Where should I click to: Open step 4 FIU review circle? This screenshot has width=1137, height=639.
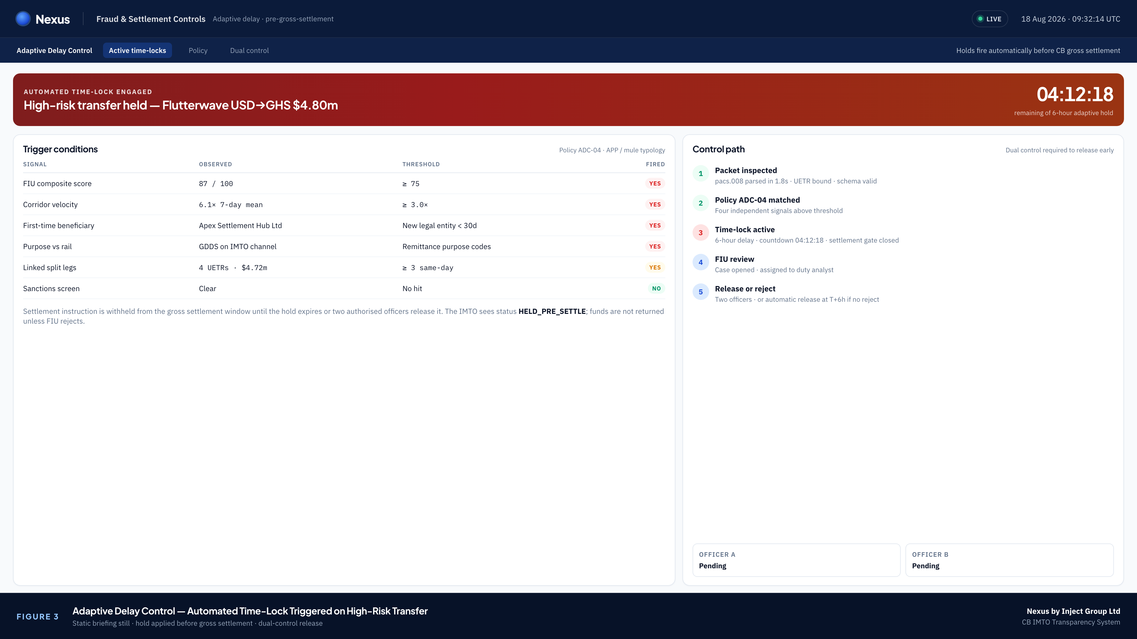701,262
